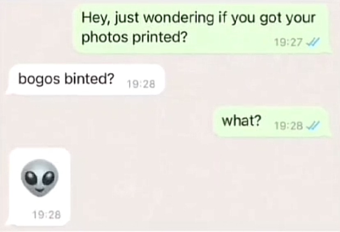Select the 19:27 timestamp
Viewport: 340px width, 232px height.
coord(288,42)
